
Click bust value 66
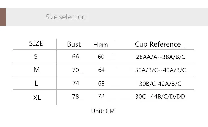[x=76, y=56]
